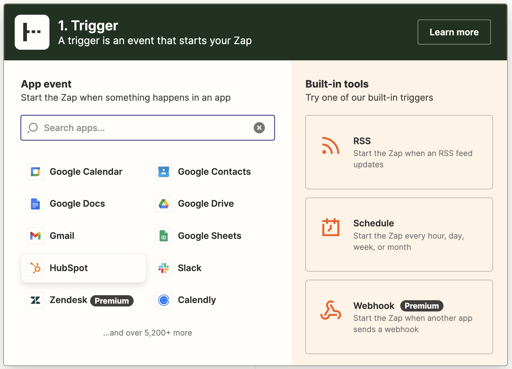Select the Calendly logo icon
This screenshot has height=369, width=512.
pos(164,300)
